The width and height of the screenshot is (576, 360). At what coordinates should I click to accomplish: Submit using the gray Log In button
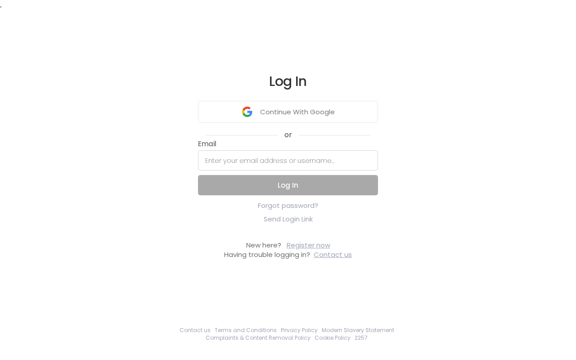[288, 185]
